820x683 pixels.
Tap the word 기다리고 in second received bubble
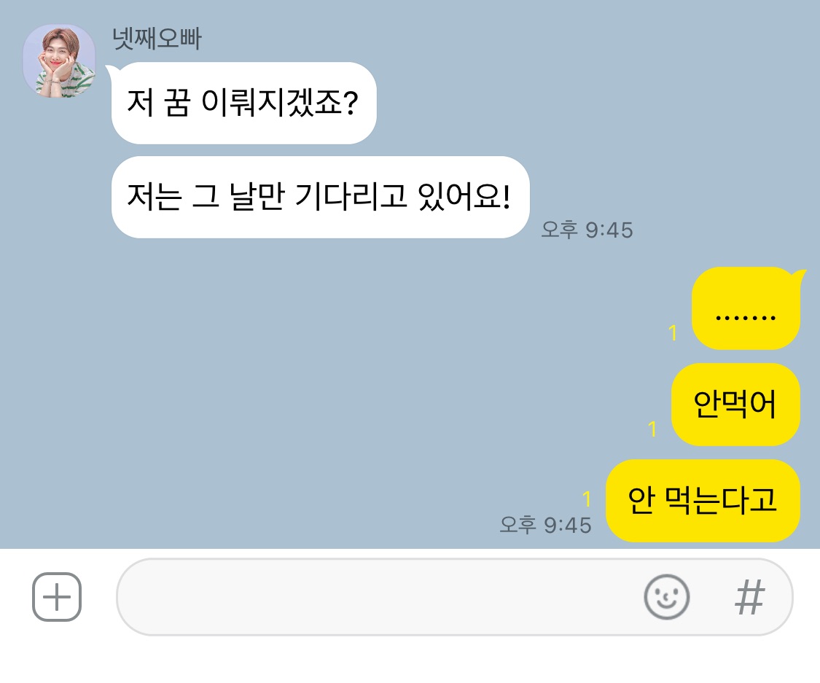(x=351, y=196)
